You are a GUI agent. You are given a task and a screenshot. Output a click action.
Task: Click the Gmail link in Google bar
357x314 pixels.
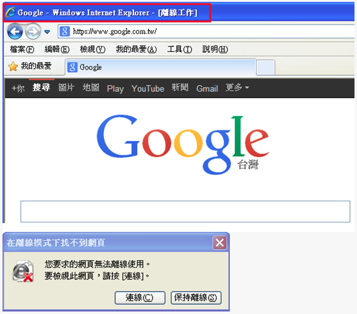coord(207,88)
